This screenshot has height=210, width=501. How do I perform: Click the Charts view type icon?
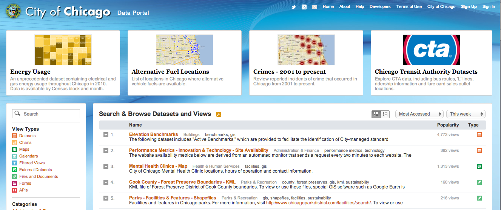click(15, 142)
